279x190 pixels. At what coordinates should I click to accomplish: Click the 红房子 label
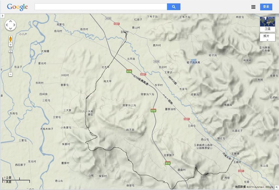(138, 19)
